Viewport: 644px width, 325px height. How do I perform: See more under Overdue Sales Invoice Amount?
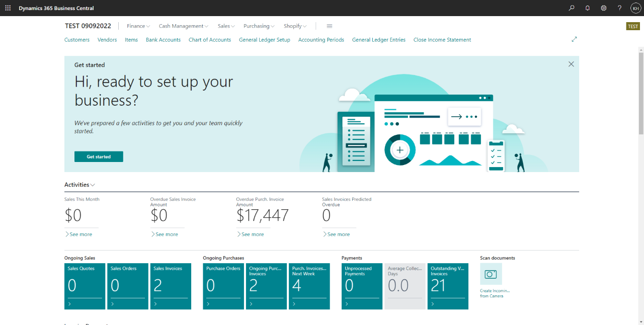coord(165,234)
